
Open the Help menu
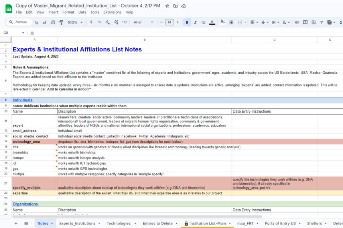pos(129,12)
